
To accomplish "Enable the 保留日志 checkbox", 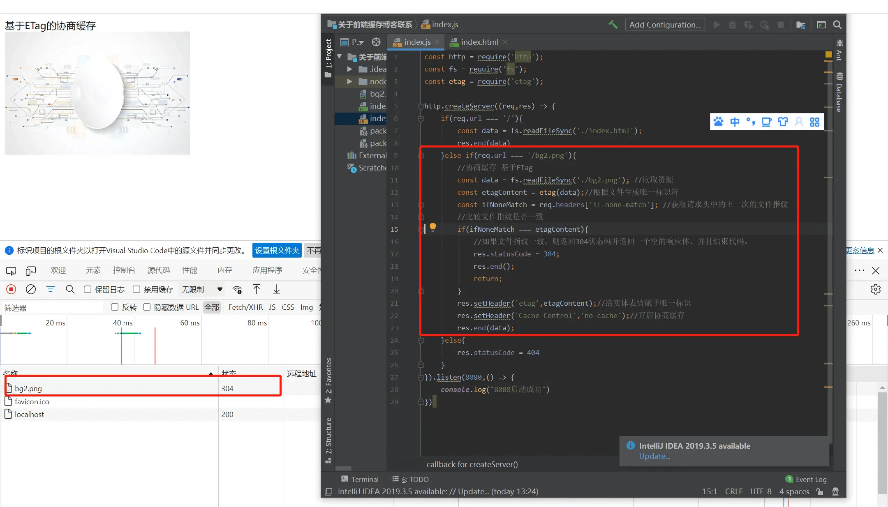I will click(88, 290).
